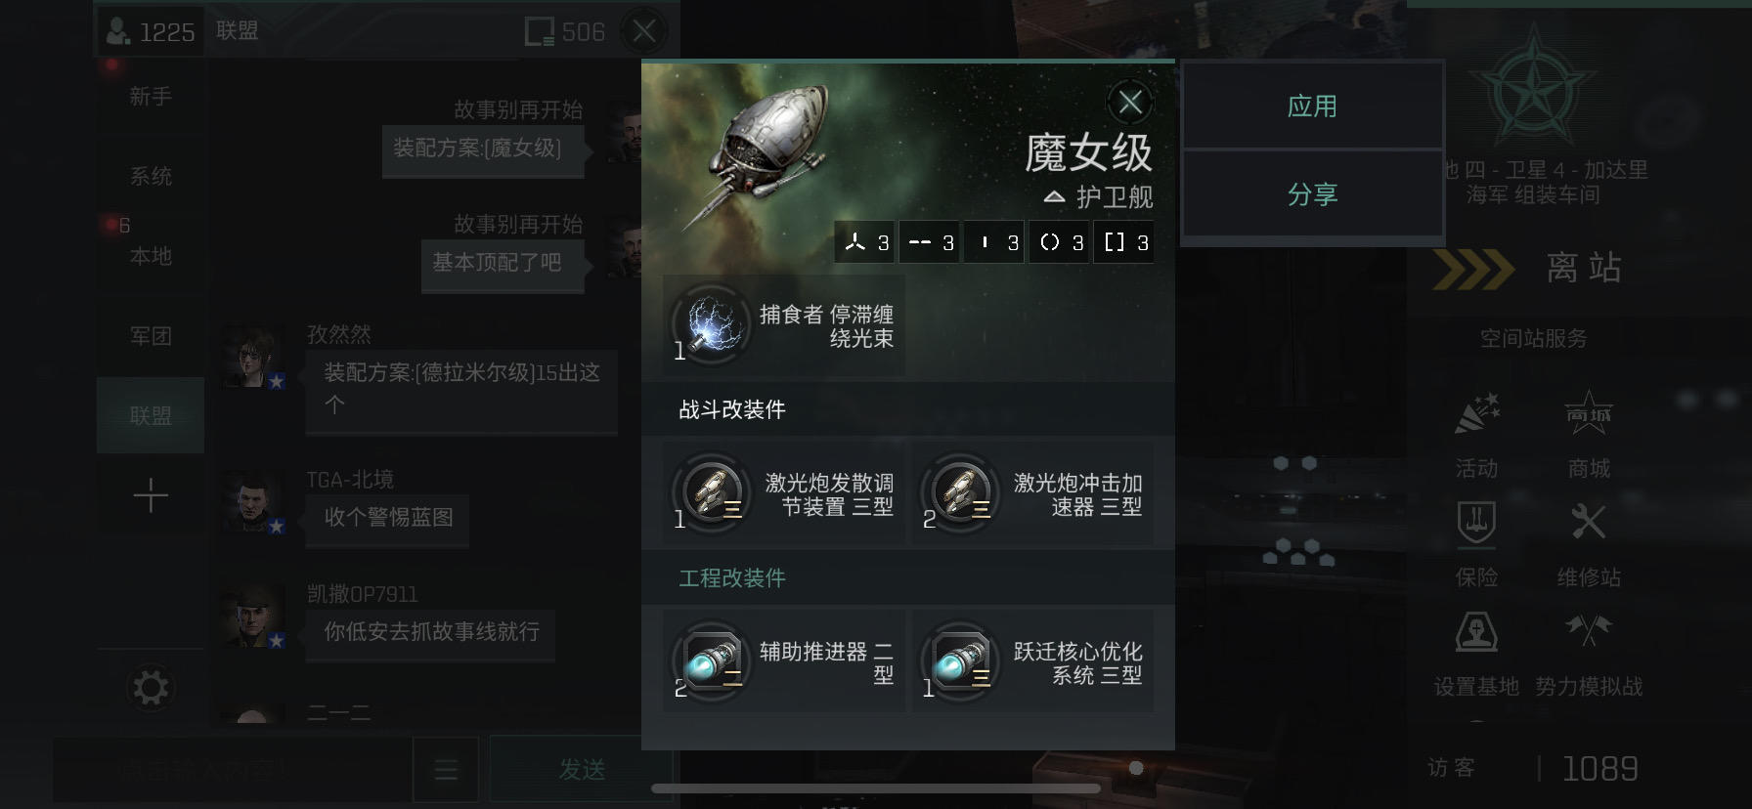Image resolution: width=1752 pixels, height=809 pixels.
Task: Open the 保险 insurance shield icon
Action: pyautogui.click(x=1476, y=523)
